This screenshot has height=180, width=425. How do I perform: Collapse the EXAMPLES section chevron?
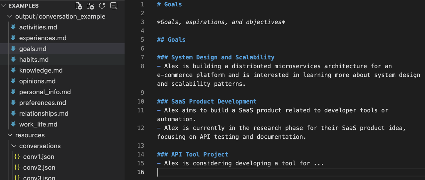(4, 6)
